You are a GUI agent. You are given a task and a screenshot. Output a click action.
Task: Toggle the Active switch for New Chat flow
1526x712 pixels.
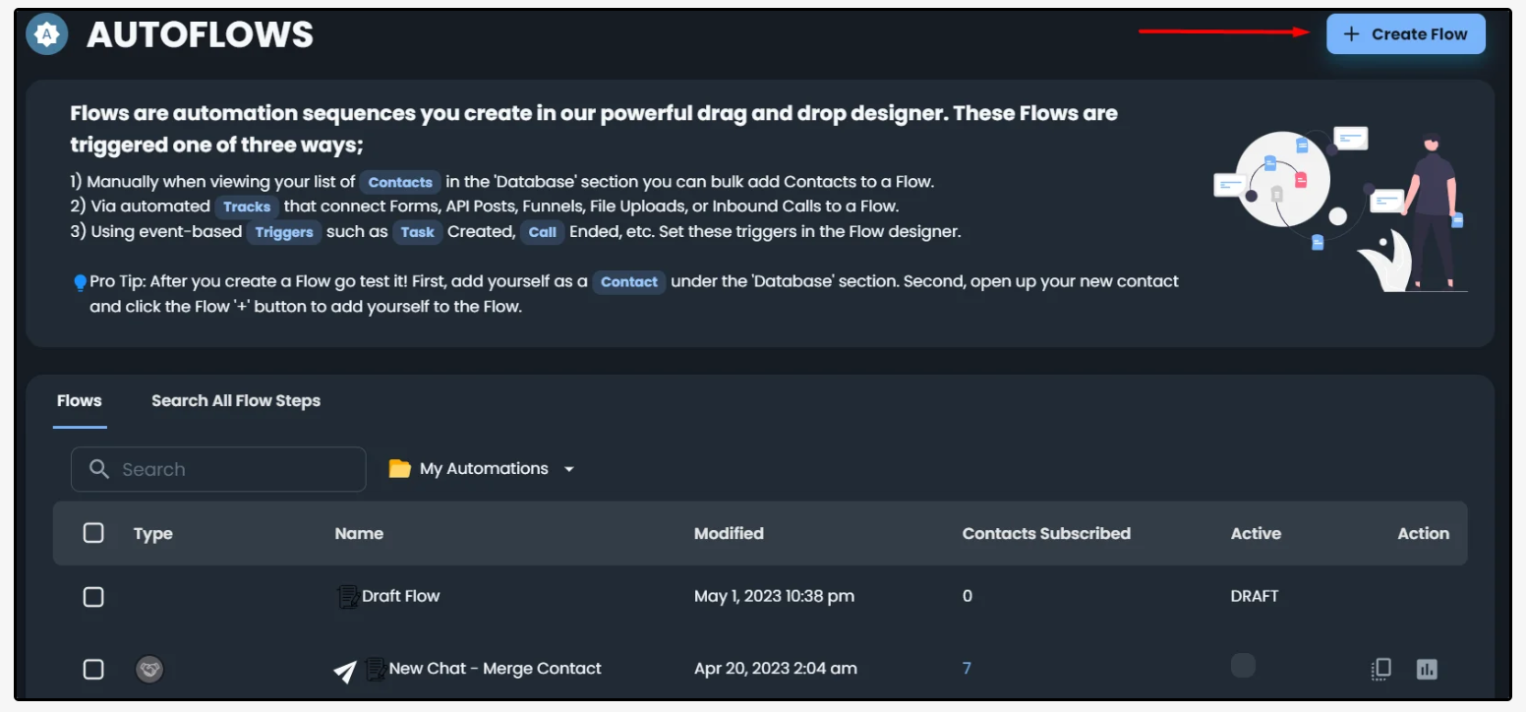point(1243,666)
